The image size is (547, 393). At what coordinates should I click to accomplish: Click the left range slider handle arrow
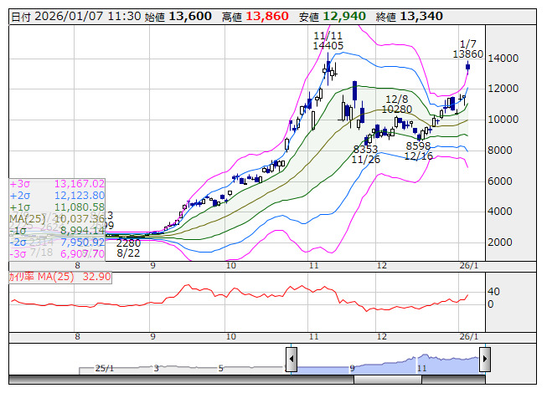pos(292,360)
